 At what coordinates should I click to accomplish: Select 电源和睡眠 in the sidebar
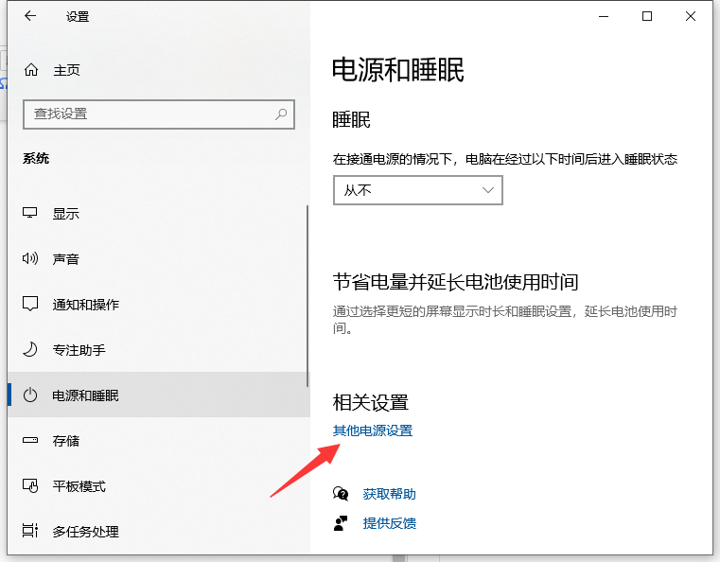[x=85, y=395]
